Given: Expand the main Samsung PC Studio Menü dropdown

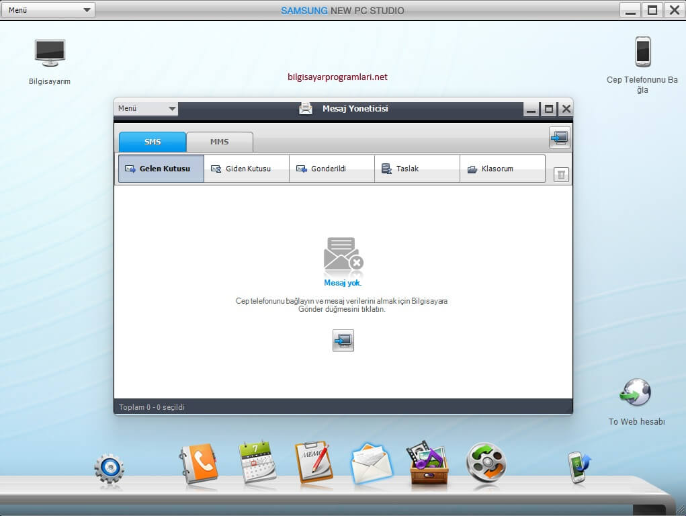Looking at the screenshot, I should click(48, 10).
